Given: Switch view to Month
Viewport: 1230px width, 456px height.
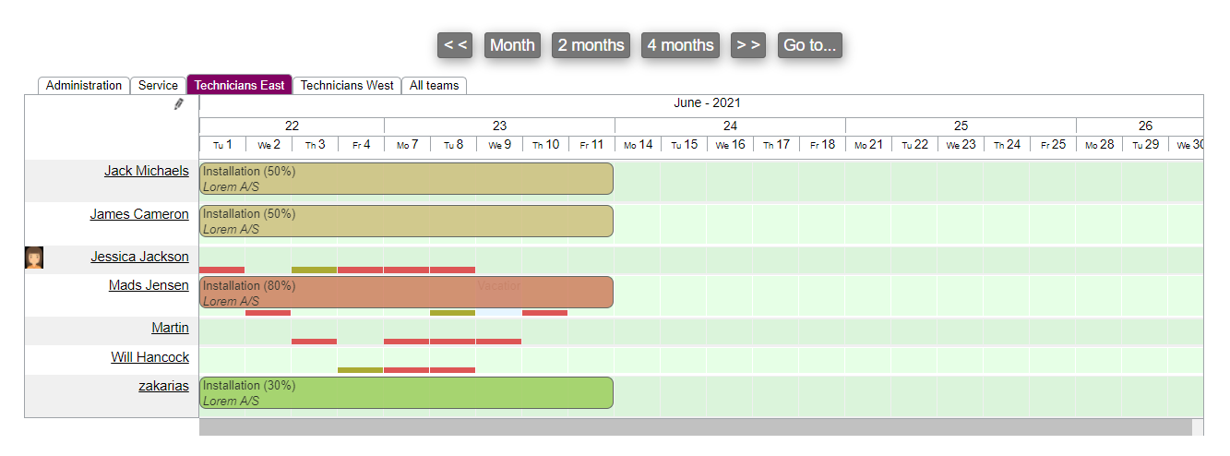Looking at the screenshot, I should click(512, 45).
